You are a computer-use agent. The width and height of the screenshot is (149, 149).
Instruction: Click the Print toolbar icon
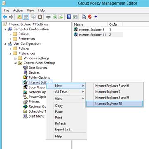(48, 17)
